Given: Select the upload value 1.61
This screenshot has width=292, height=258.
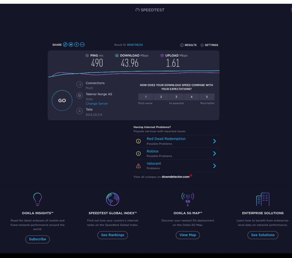Looking at the screenshot, I should point(173,63).
